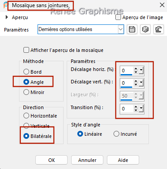This screenshot has width=167, height=169.
Task: Open Décalage horiz. slider popup arrow
Action: point(141,71)
